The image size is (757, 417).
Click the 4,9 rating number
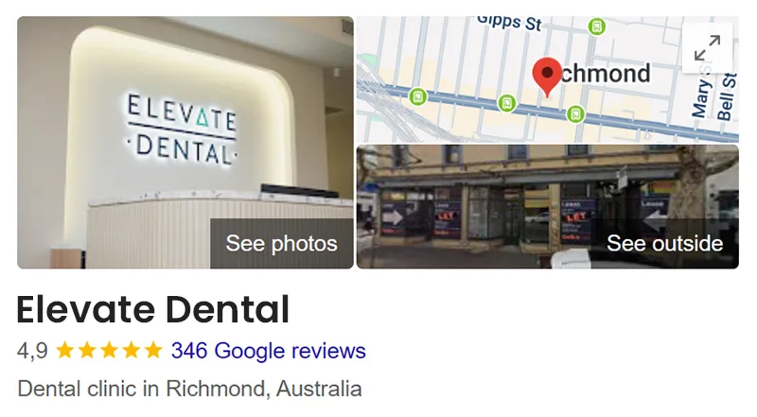tap(32, 351)
